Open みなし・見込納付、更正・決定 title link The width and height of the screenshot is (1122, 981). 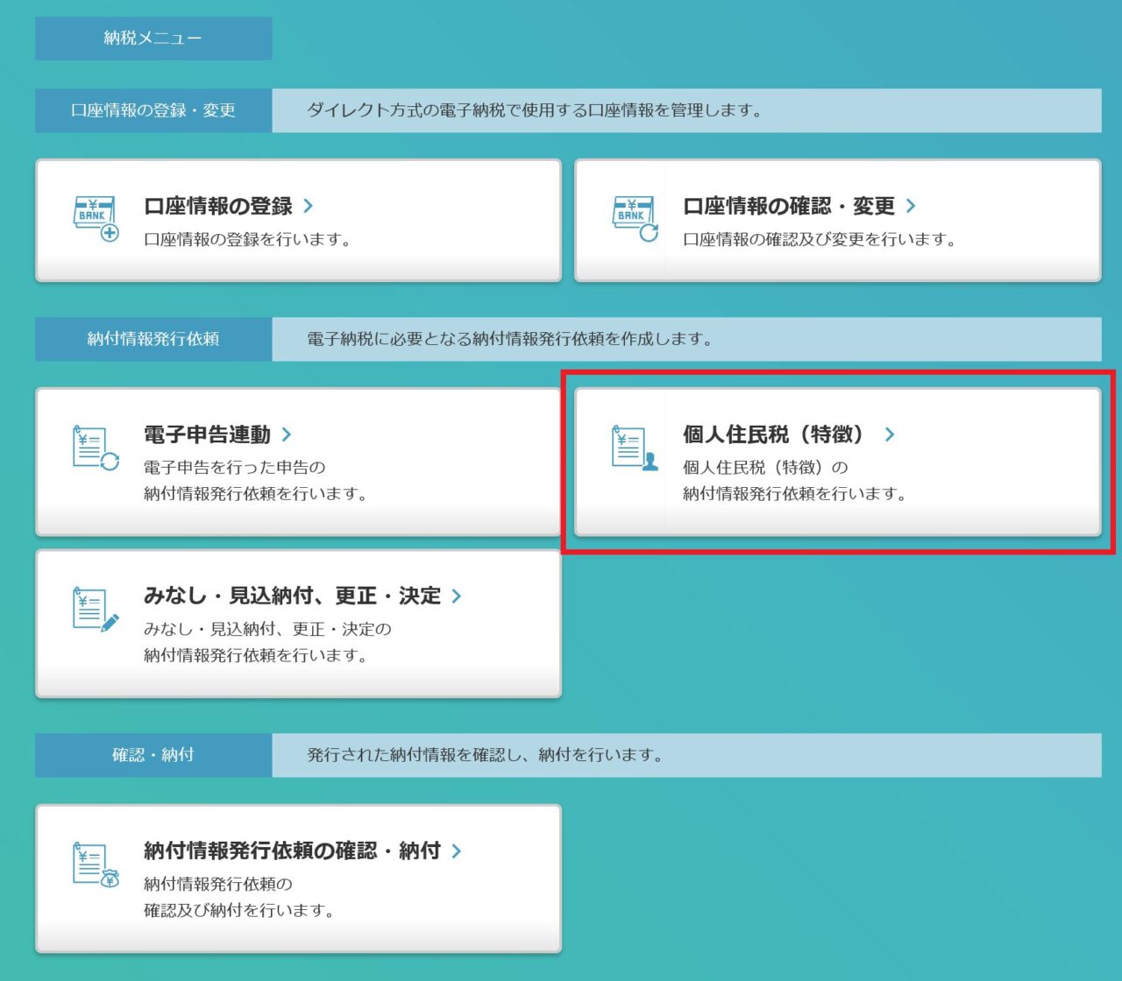coord(293,596)
